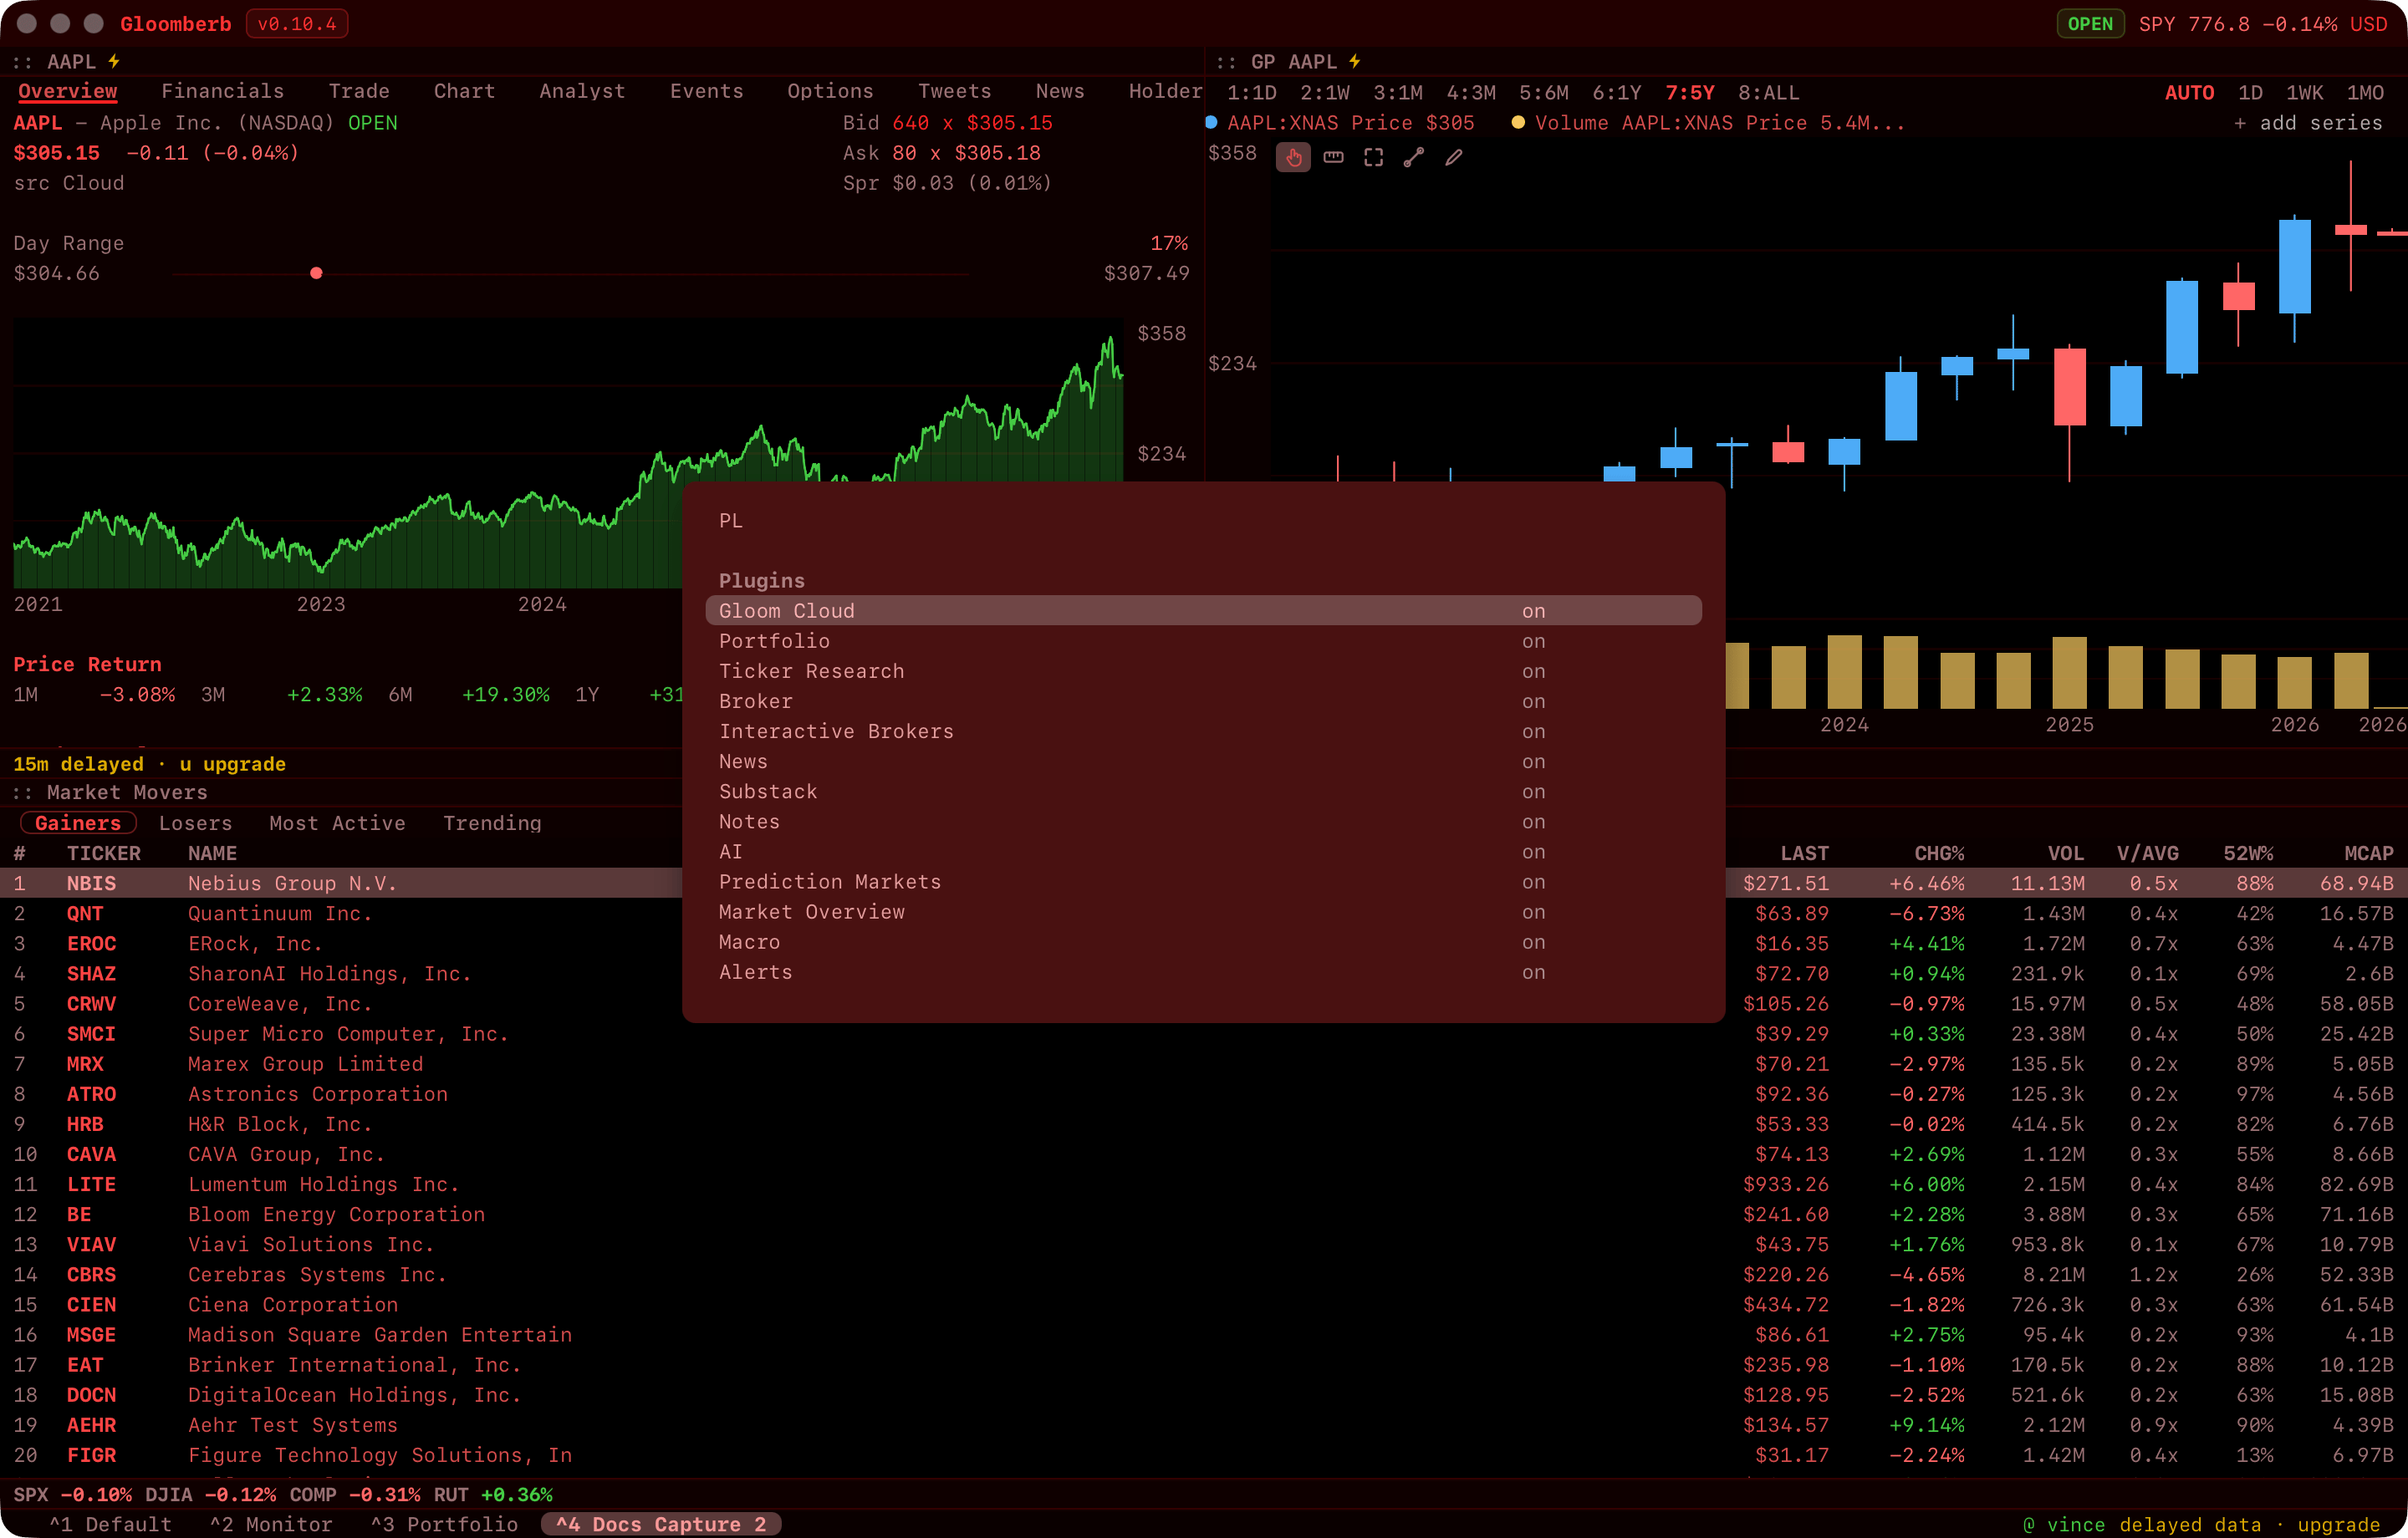Switch Market Movers to Losers

[x=195, y=823]
